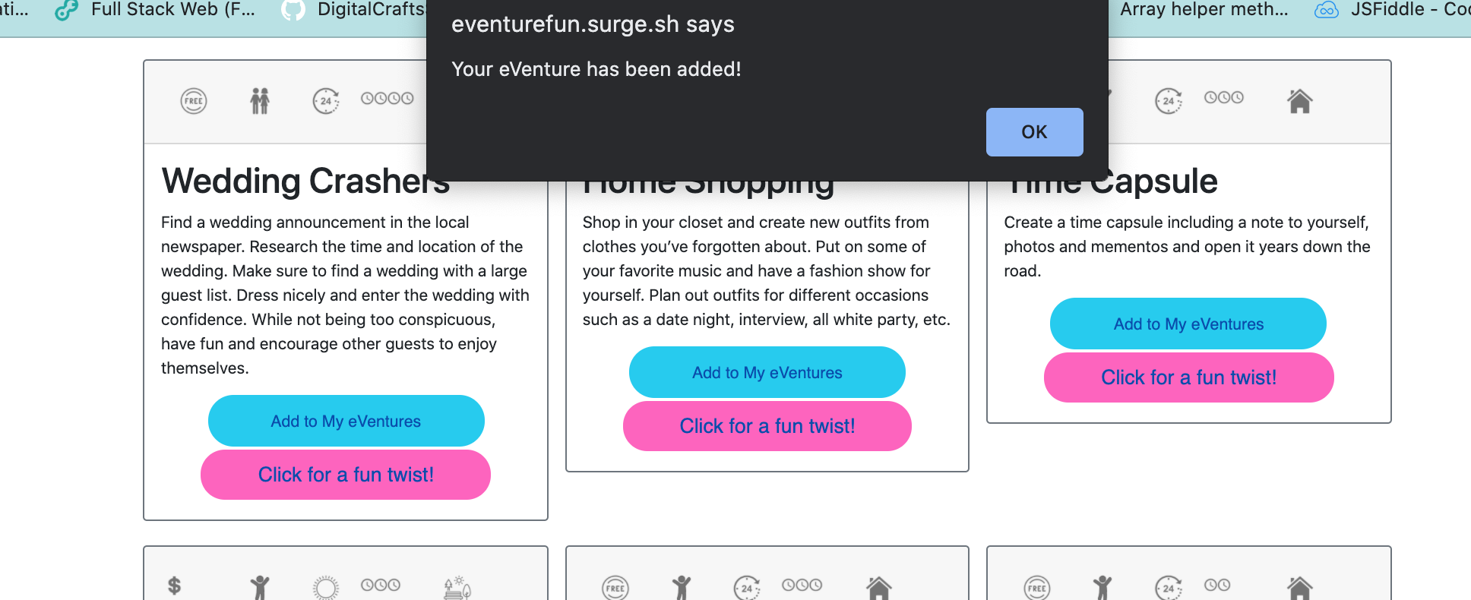Screen dimensions: 1471x600
Task: Click the home icon on the bottom-middle card
Action: point(879,587)
